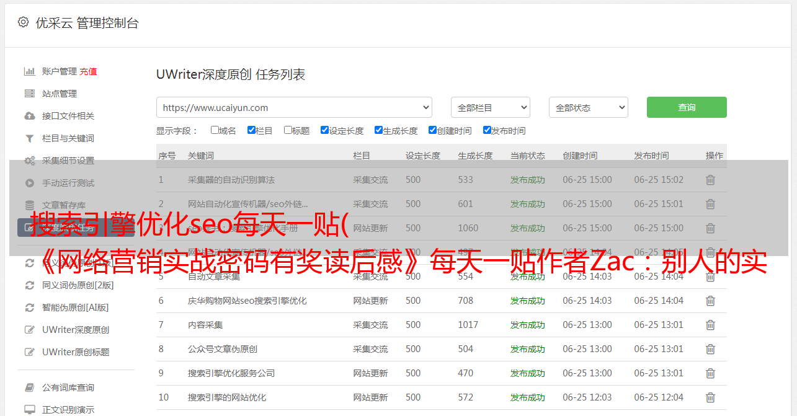Toggle the 标题 checkbox
797x416 pixels.
(x=288, y=130)
